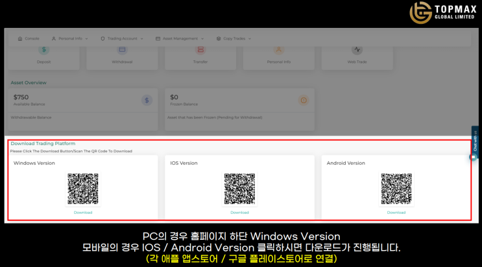The height and width of the screenshot is (267, 482).
Task: Click Download under Windows Version
Action: [x=83, y=213]
